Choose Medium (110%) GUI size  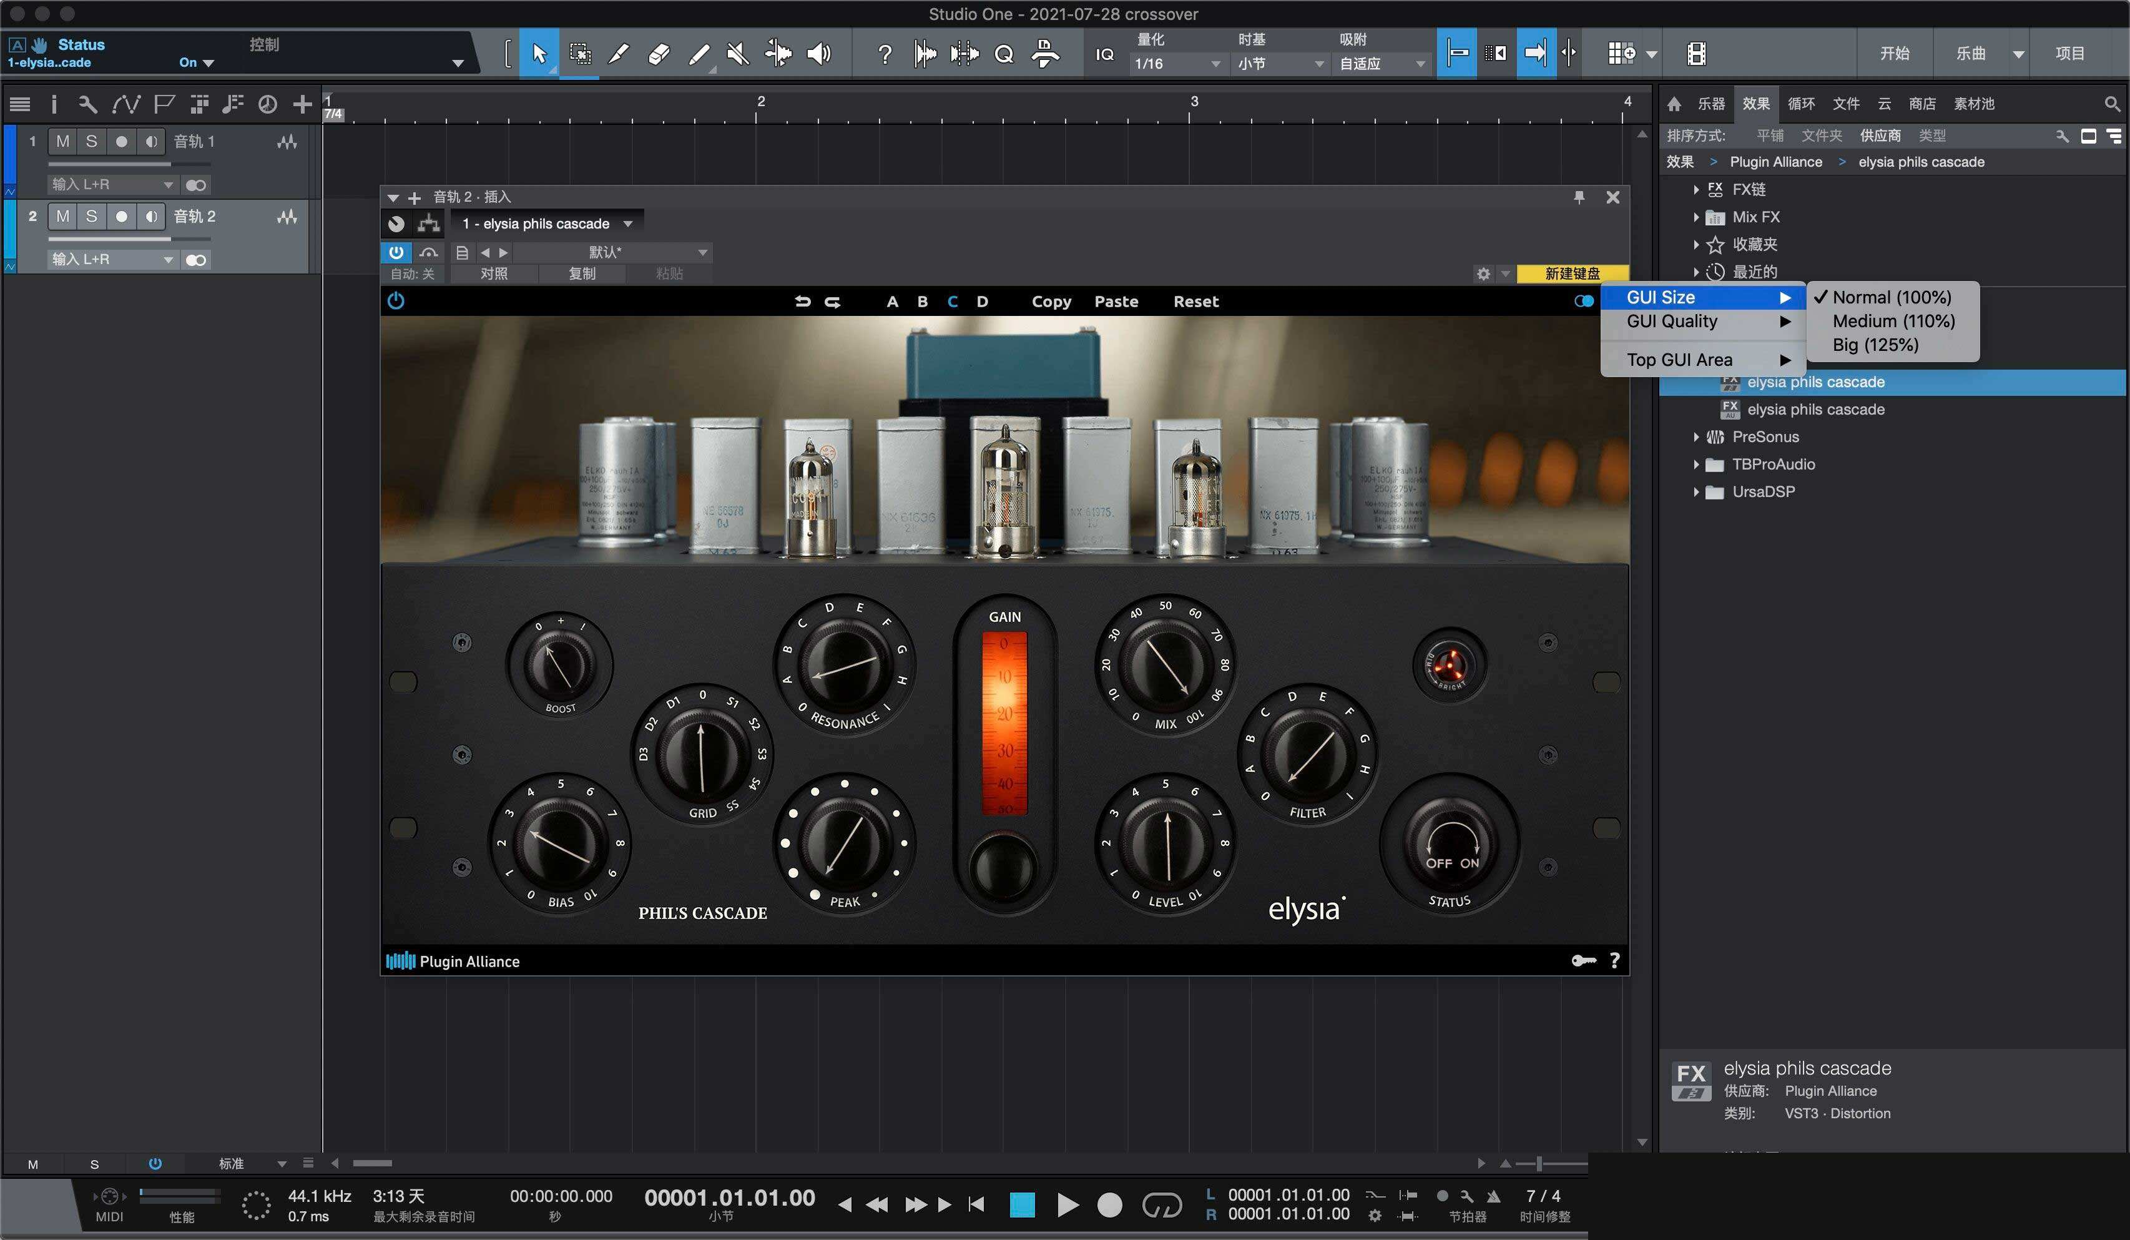(1893, 321)
